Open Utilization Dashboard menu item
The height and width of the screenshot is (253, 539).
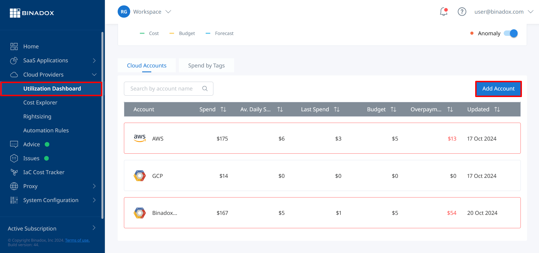pos(52,89)
